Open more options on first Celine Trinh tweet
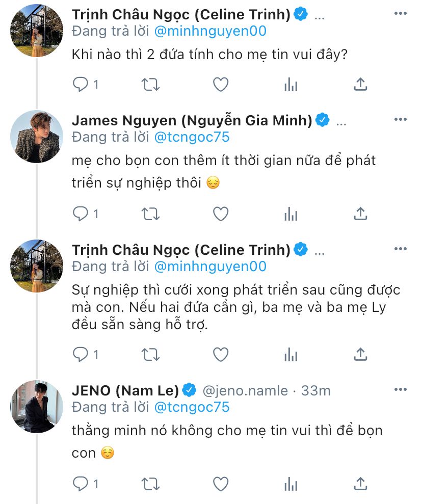The height and width of the screenshot is (504, 422). point(400,14)
